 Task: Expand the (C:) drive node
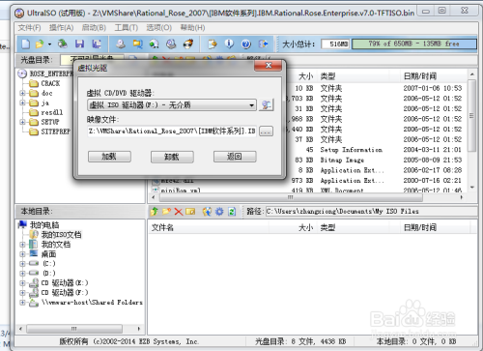tap(22, 264)
